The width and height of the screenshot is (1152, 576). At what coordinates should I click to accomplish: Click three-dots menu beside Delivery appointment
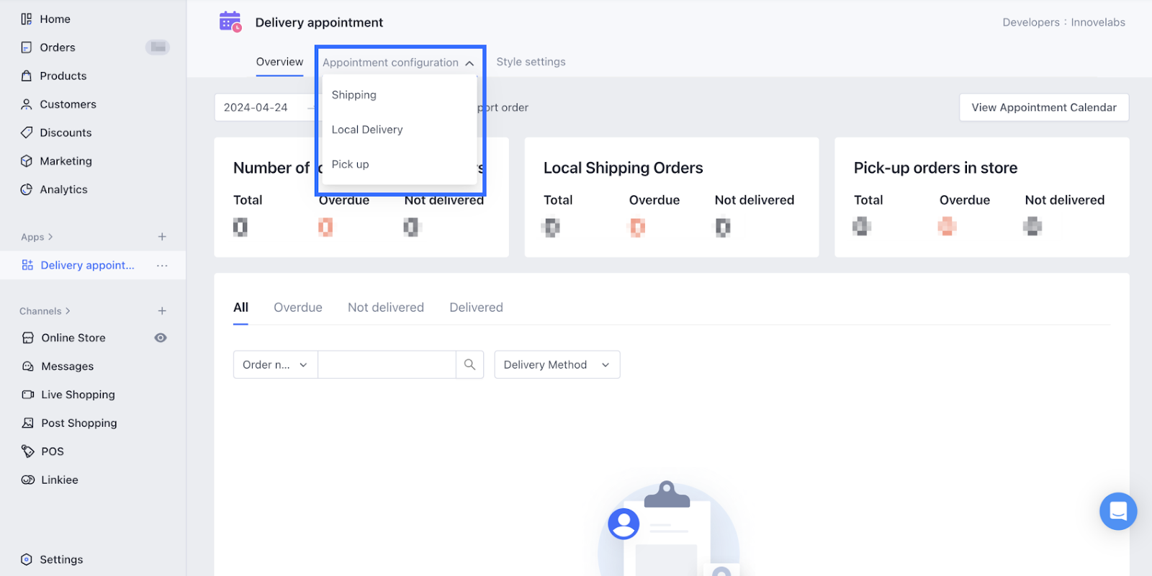(162, 266)
